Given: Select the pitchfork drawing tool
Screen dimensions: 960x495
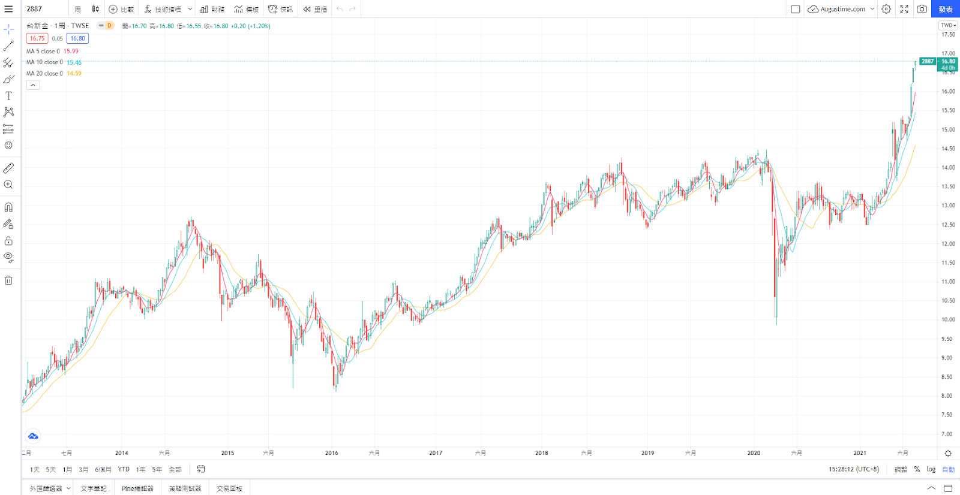Looking at the screenshot, I should (x=8, y=62).
